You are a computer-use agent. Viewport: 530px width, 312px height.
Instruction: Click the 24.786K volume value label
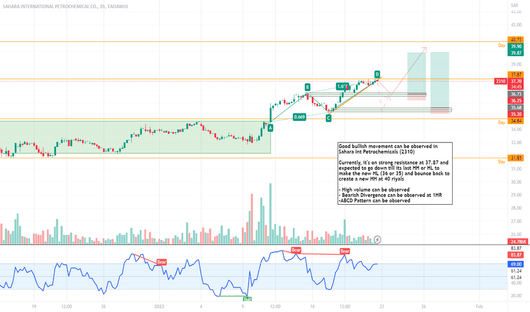[x=518, y=242]
